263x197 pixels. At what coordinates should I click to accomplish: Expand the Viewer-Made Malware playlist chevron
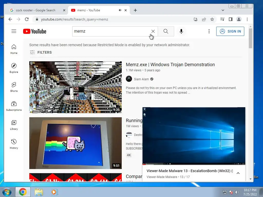click(238, 173)
